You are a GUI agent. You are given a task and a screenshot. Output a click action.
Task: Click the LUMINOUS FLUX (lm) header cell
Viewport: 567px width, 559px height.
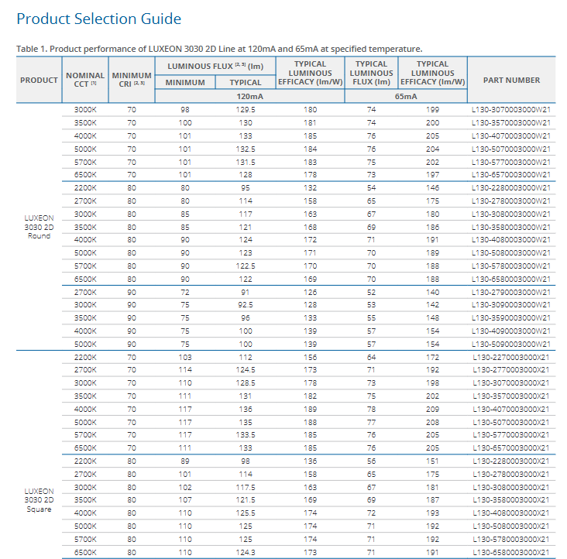coord(215,67)
